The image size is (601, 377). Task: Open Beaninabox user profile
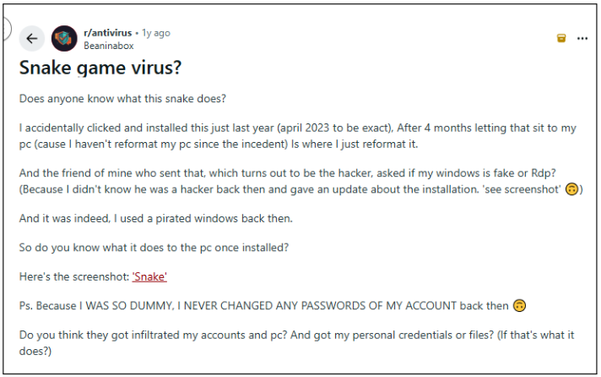coord(109,46)
